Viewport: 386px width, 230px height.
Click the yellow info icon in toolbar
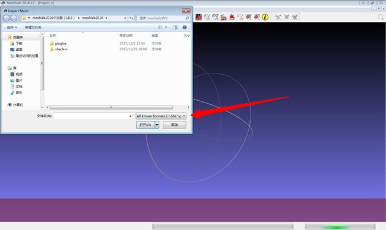coord(265,17)
